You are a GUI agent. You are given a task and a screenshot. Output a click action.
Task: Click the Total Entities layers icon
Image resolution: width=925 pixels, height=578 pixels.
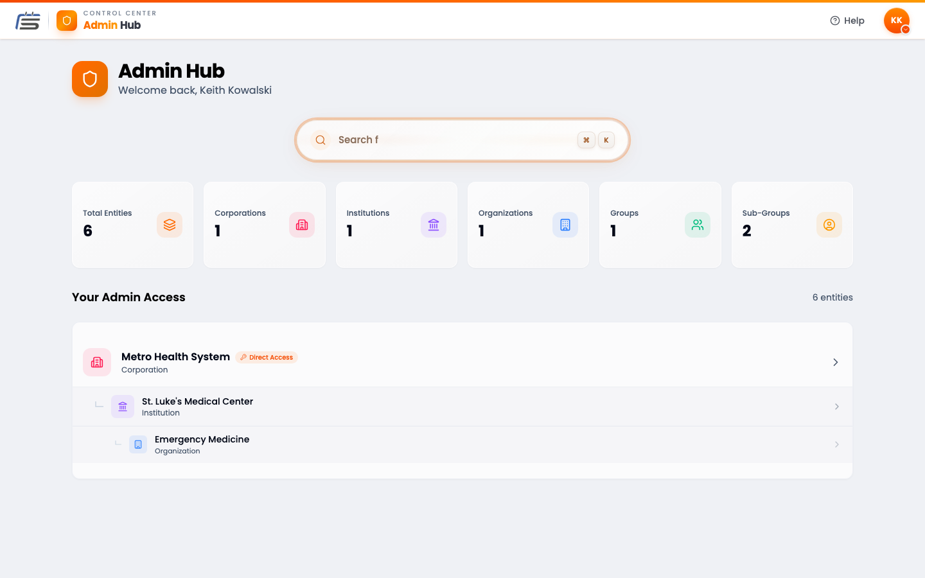[170, 225]
